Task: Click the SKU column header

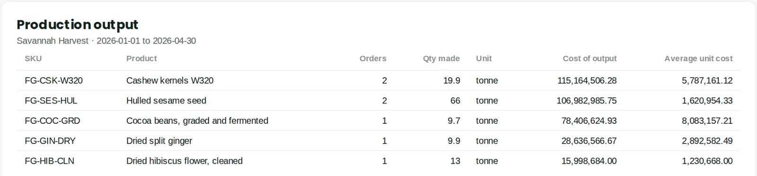Action: 33,59
